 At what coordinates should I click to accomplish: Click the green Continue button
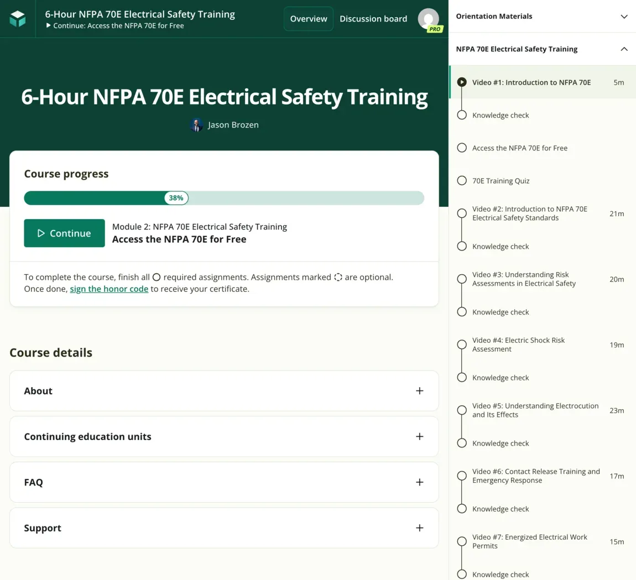65,233
